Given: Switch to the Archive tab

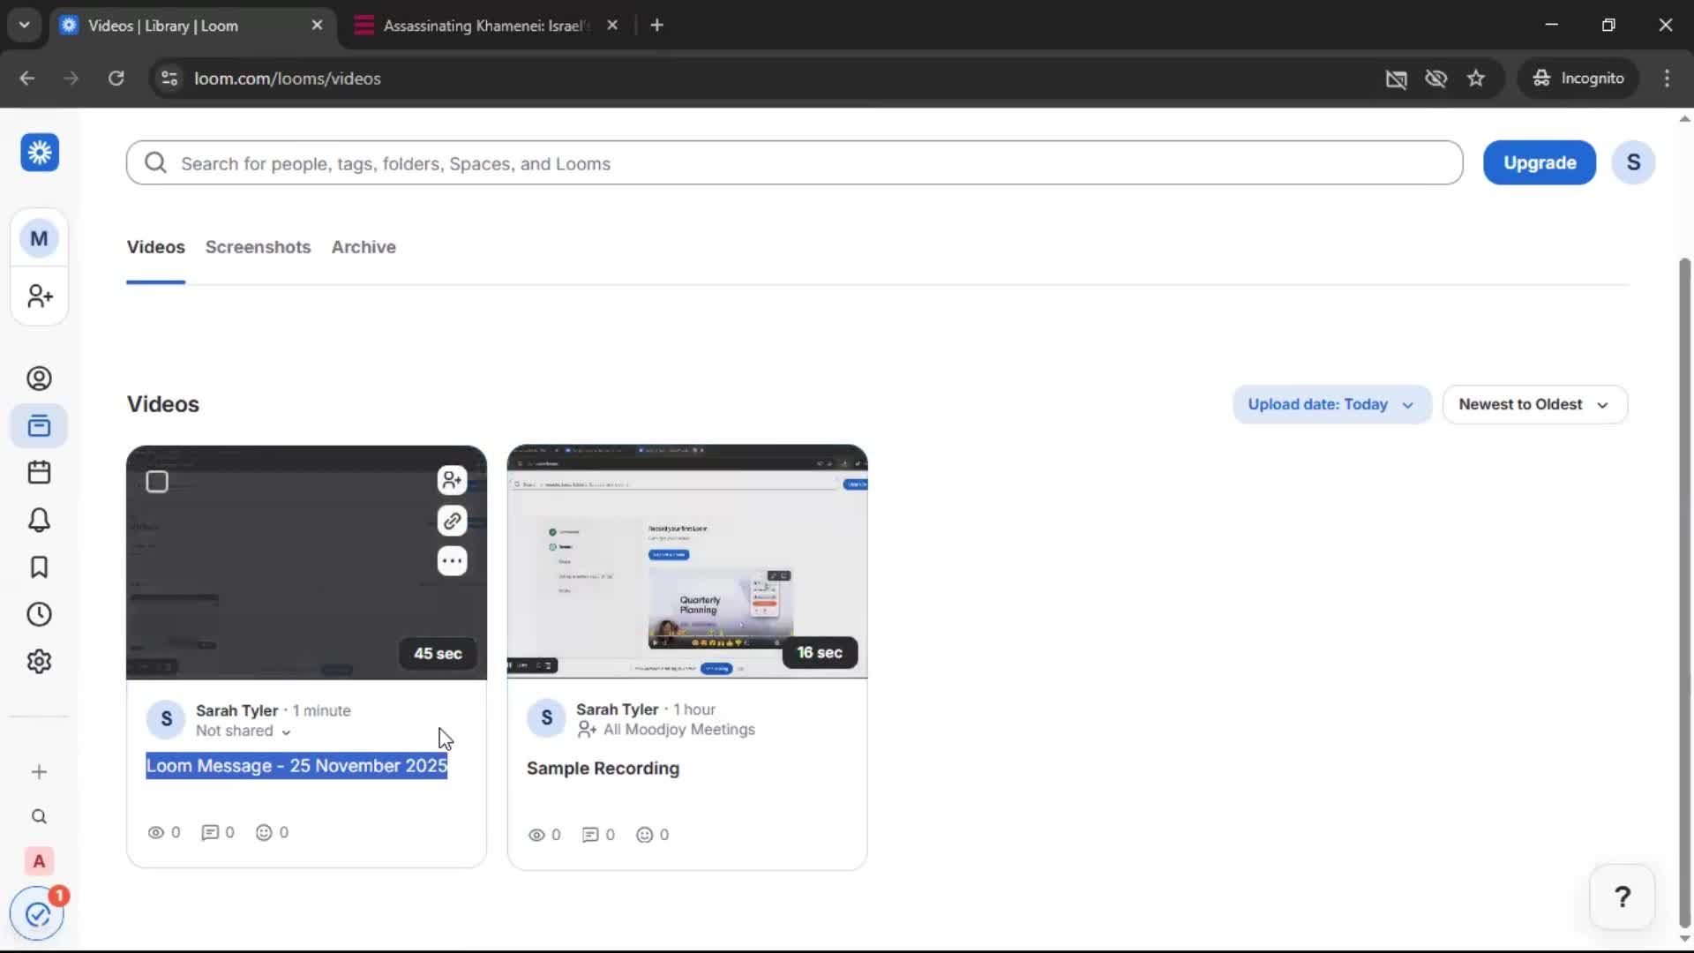Looking at the screenshot, I should coord(364,248).
